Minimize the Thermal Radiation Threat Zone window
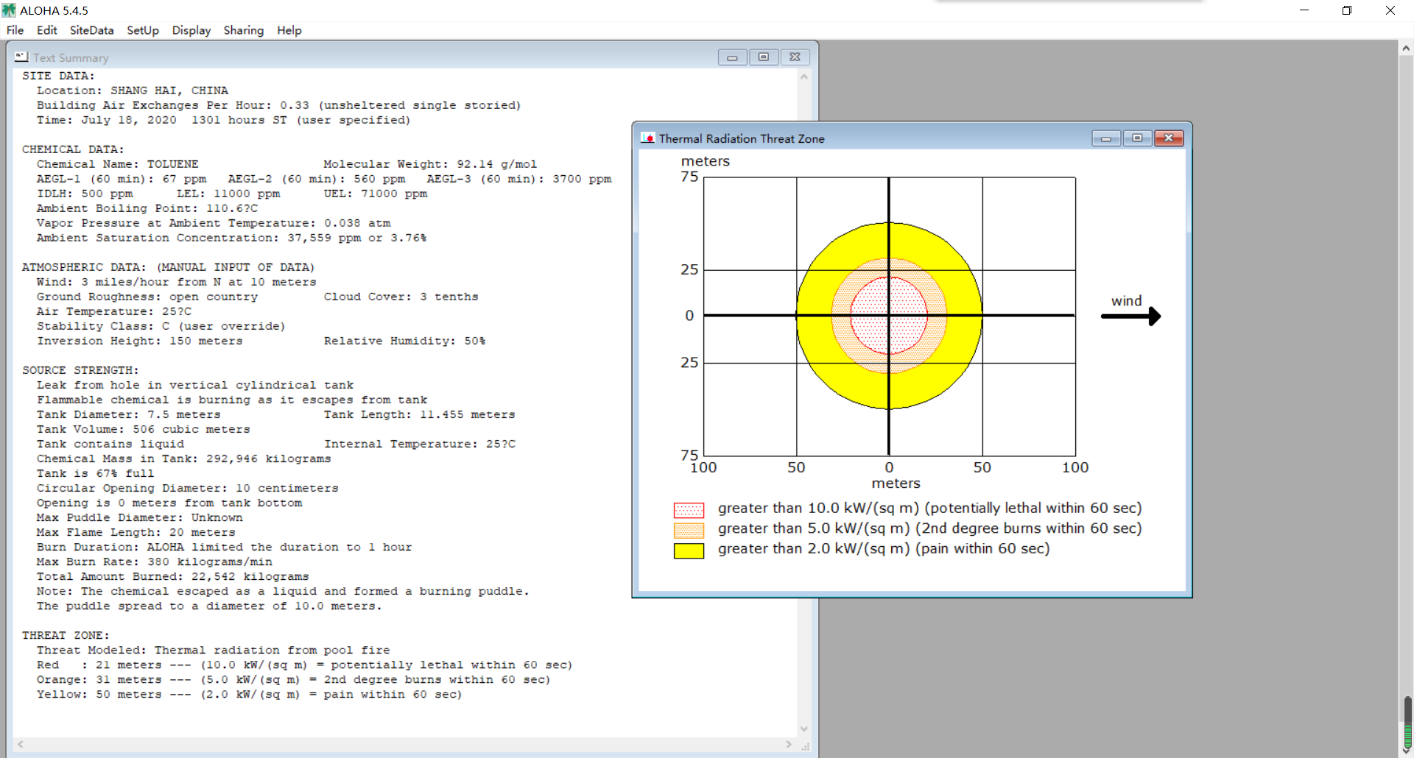The width and height of the screenshot is (1414, 758). (1106, 138)
